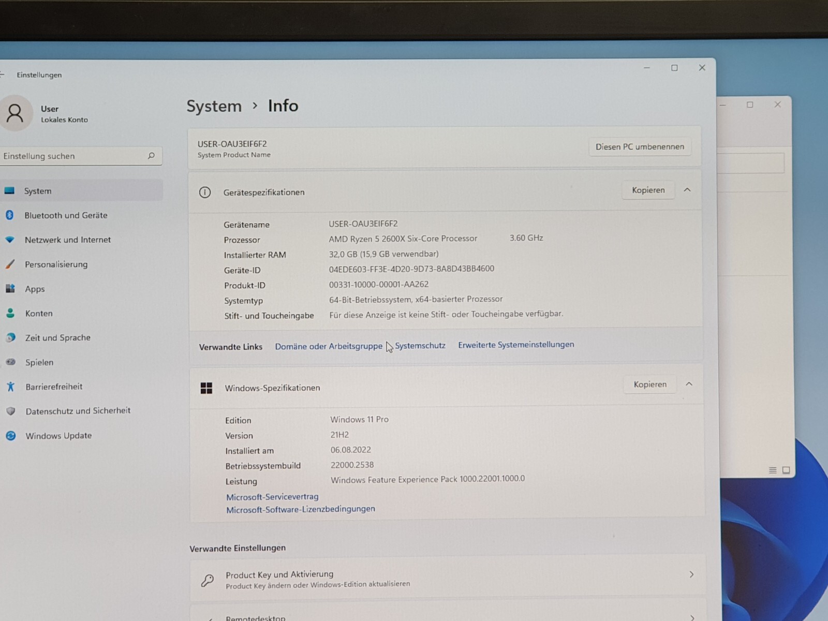
Task: Click the network wifi icon
Action: coord(10,240)
